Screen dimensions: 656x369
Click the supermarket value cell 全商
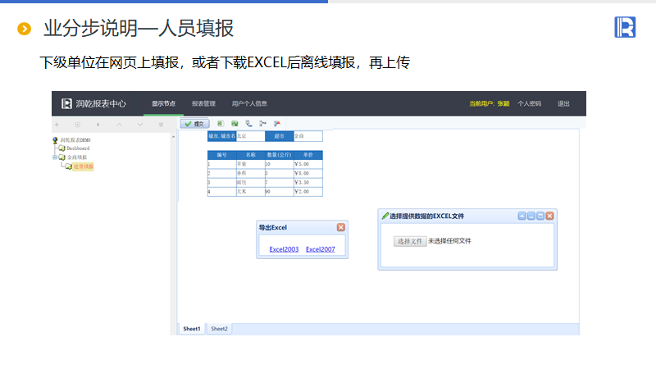[308, 136]
